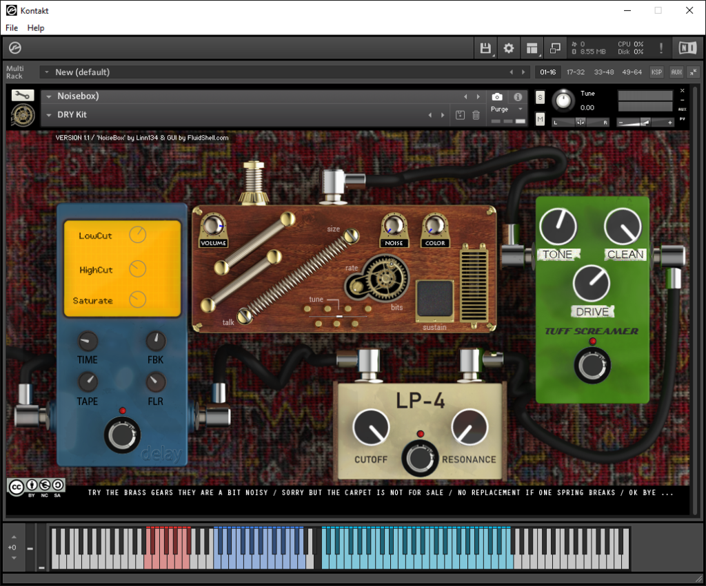Image resolution: width=706 pixels, height=586 pixels.
Task: Click the LowCut knob on delay display
Action: pos(137,234)
